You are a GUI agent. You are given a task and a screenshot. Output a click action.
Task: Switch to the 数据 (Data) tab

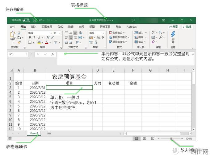coord(71,27)
